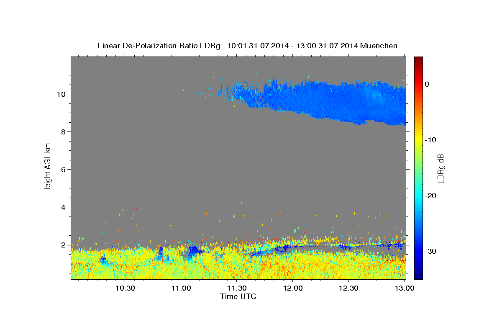502x335 pixels.
Task: Click the 11:30 time tick label
Action: pyautogui.click(x=237, y=288)
